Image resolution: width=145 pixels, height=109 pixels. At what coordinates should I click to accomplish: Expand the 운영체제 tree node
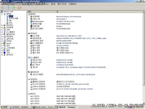point(2,28)
